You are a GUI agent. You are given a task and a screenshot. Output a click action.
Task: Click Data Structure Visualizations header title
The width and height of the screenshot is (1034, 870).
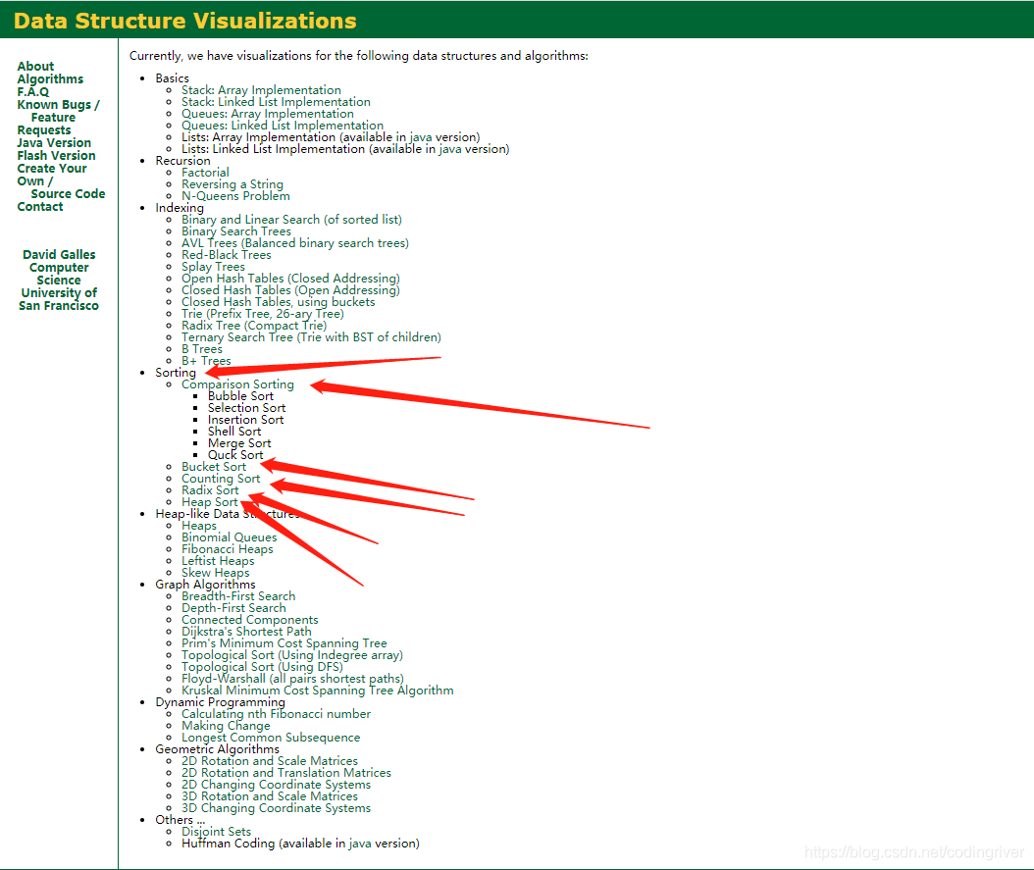[x=184, y=21]
